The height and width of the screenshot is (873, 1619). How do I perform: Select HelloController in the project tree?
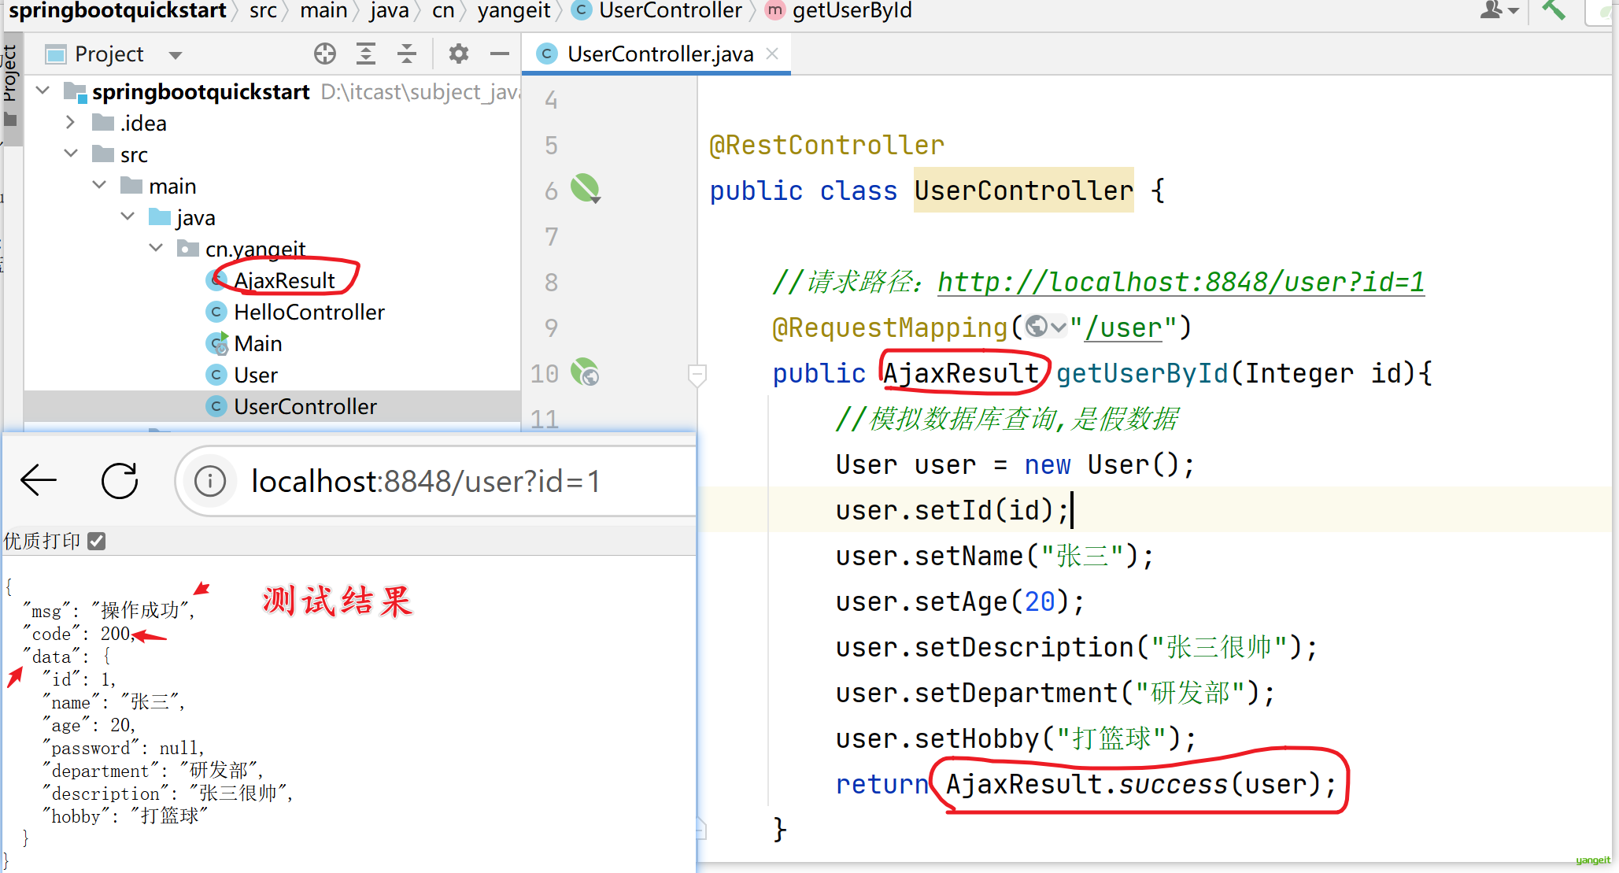[x=309, y=313]
